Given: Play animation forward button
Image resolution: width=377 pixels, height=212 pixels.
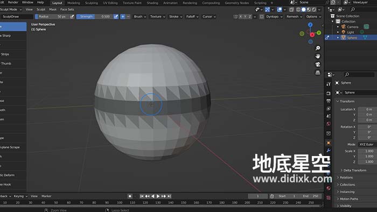Looking at the screenshot, I should tap(158, 196).
